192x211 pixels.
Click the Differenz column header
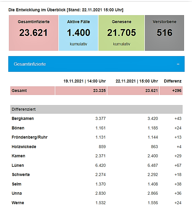coord(172,81)
